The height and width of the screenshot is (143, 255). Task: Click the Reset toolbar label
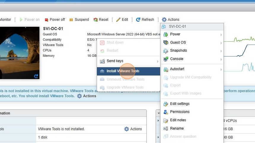[x=103, y=20]
